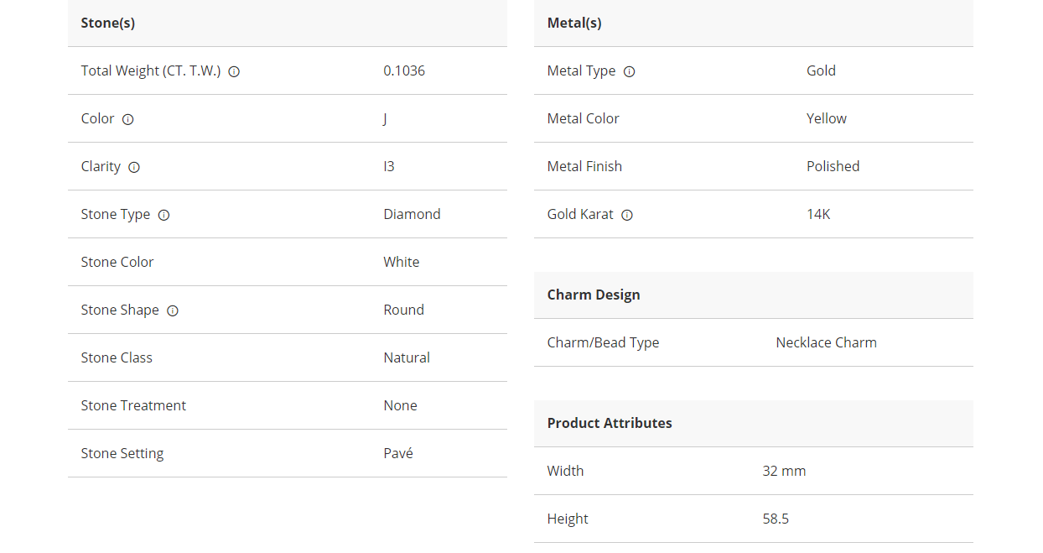Click the Clarity info icon

coord(134,168)
